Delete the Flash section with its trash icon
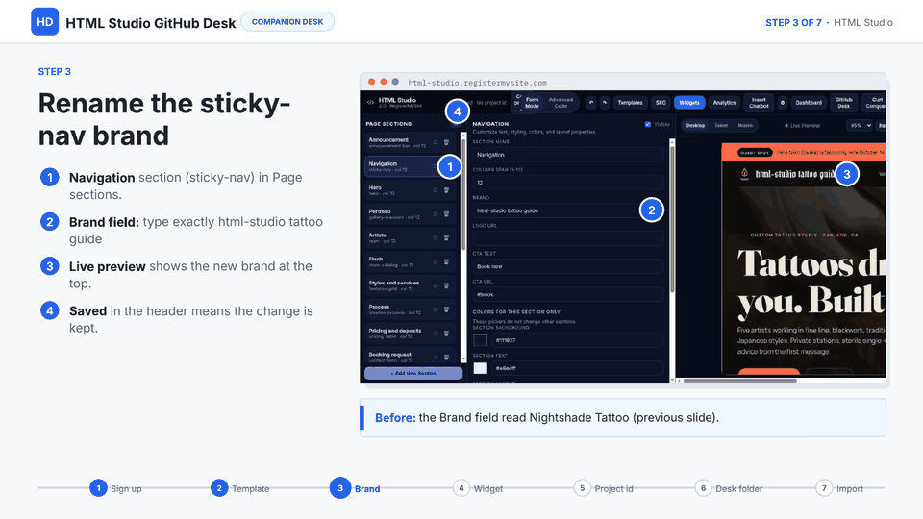 click(x=446, y=261)
